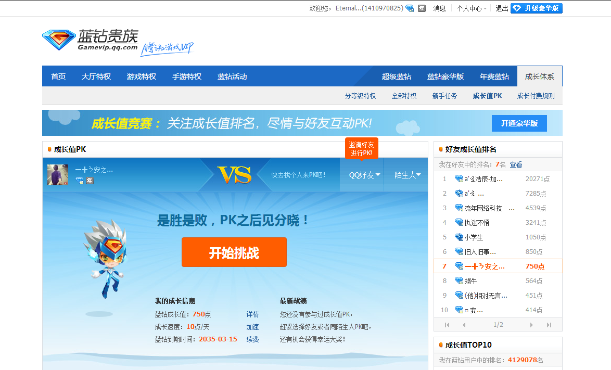Open the 新手任务 sub-tab
611x370 pixels.
pos(444,96)
